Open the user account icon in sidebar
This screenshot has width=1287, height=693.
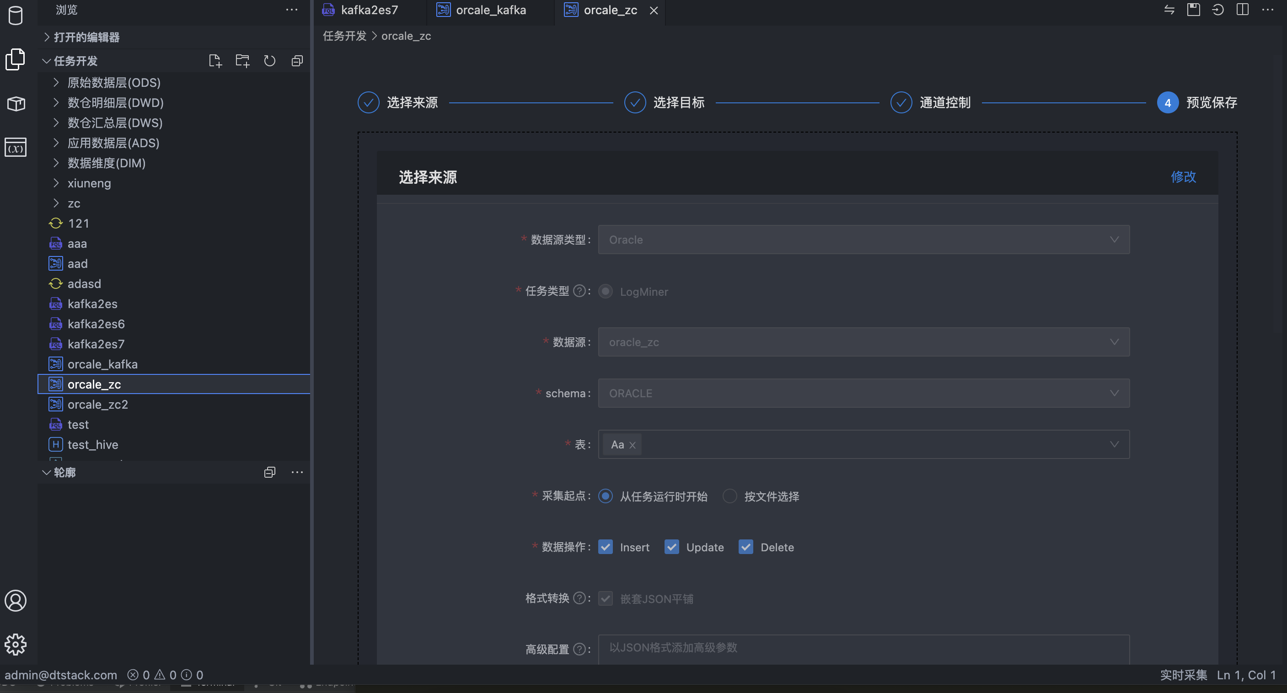16,601
